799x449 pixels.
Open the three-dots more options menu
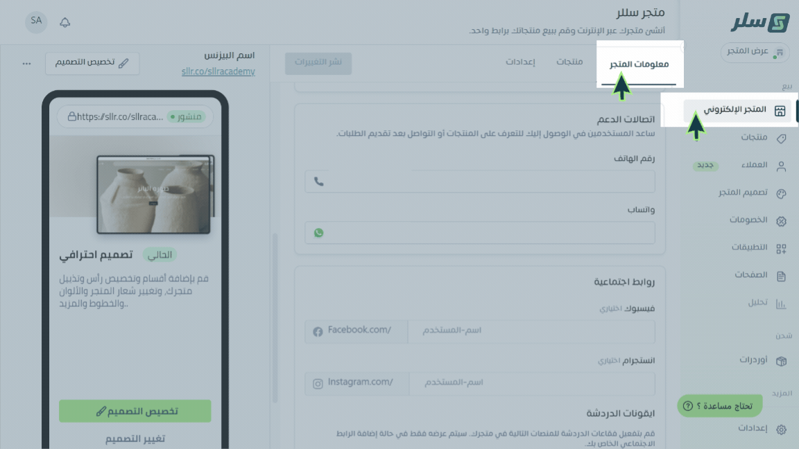click(26, 64)
